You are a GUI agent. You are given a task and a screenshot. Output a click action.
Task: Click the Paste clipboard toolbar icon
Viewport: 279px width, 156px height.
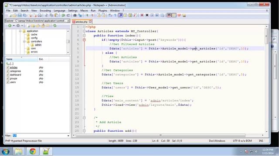point(56,16)
